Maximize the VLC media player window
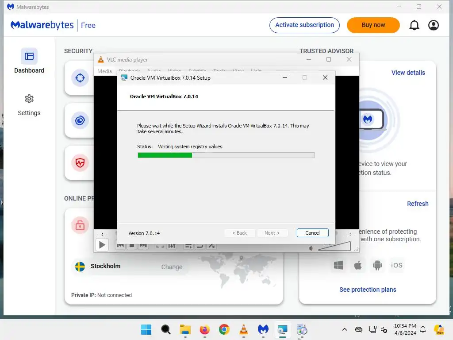The width and height of the screenshot is (453, 340). coord(329,59)
